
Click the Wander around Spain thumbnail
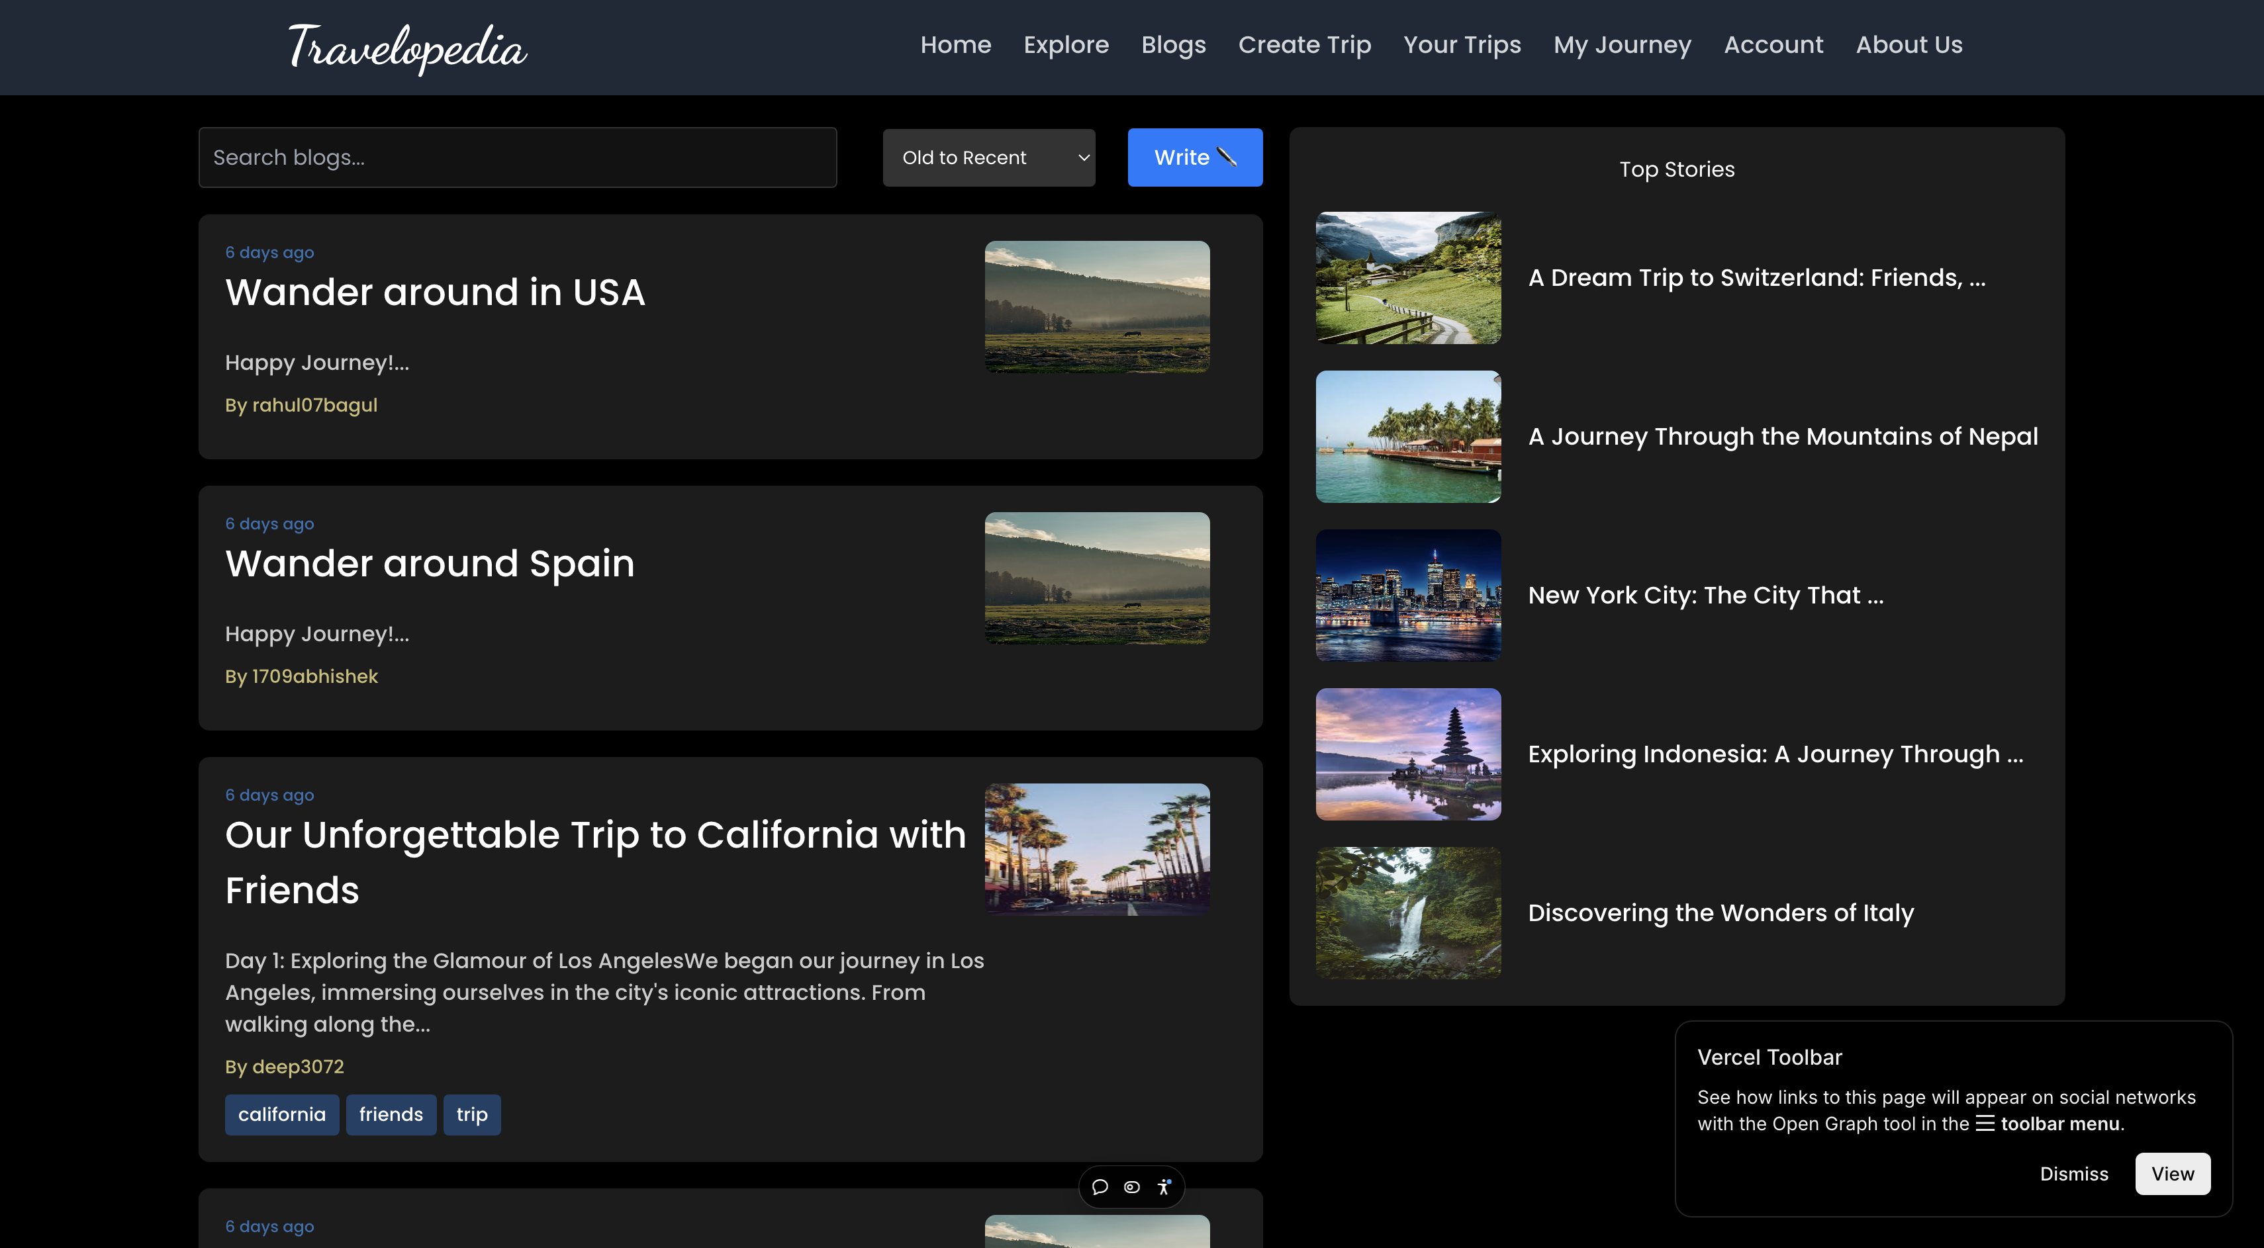[1097, 578]
